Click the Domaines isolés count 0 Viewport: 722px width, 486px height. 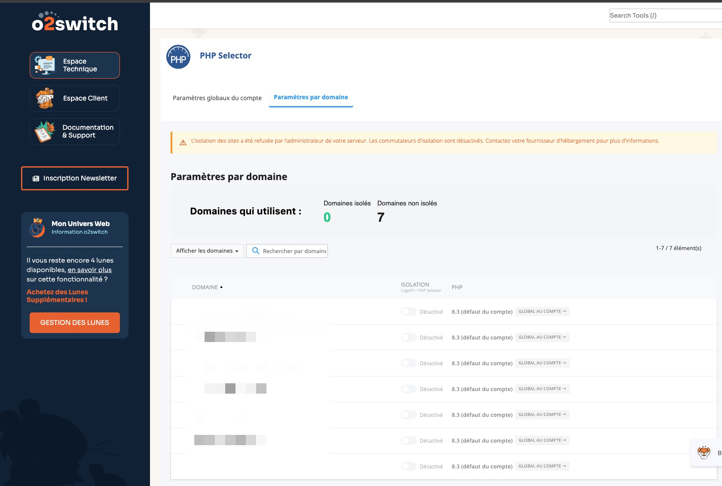click(x=327, y=217)
